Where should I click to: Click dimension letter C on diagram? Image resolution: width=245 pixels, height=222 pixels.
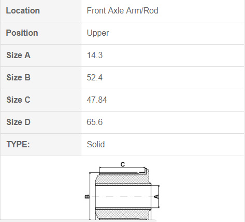(x=123, y=164)
